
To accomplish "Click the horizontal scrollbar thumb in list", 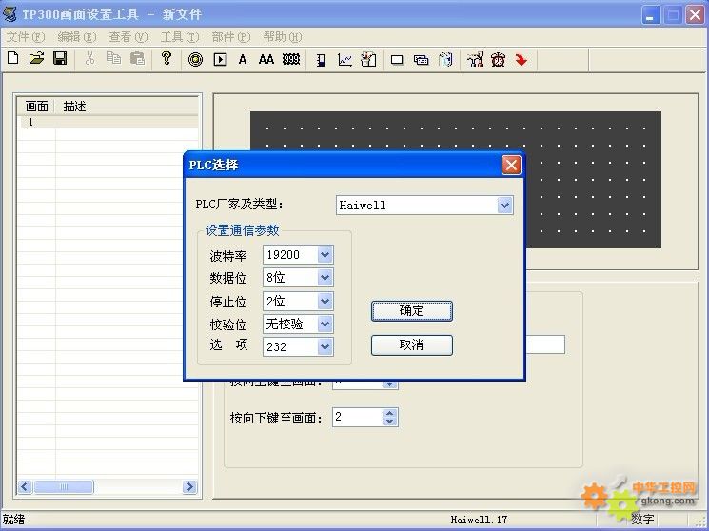I will pyautogui.click(x=64, y=486).
